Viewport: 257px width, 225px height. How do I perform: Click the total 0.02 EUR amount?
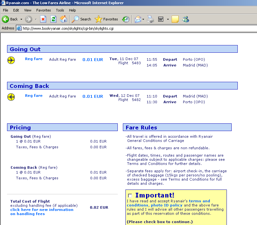click(x=99, y=207)
